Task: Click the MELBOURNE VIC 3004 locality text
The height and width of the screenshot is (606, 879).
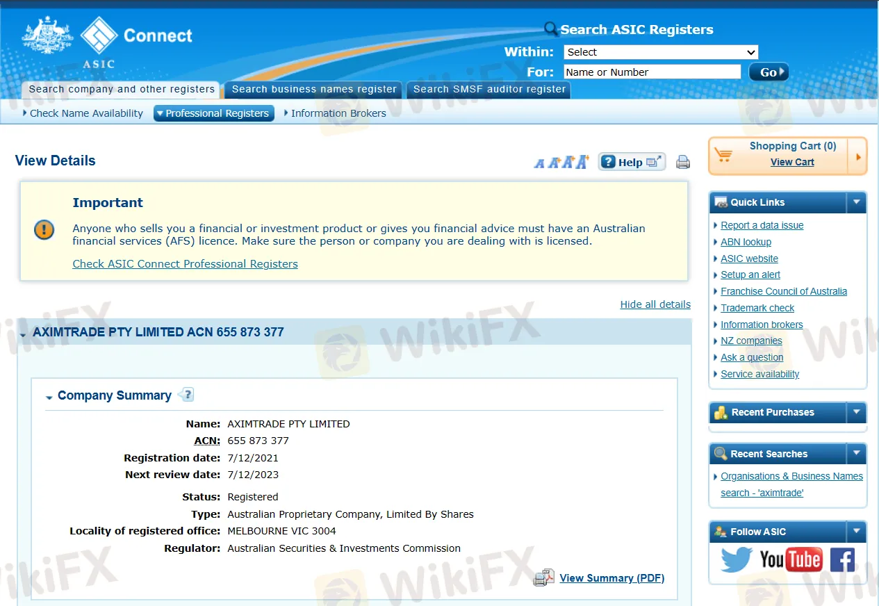Action: (281, 531)
